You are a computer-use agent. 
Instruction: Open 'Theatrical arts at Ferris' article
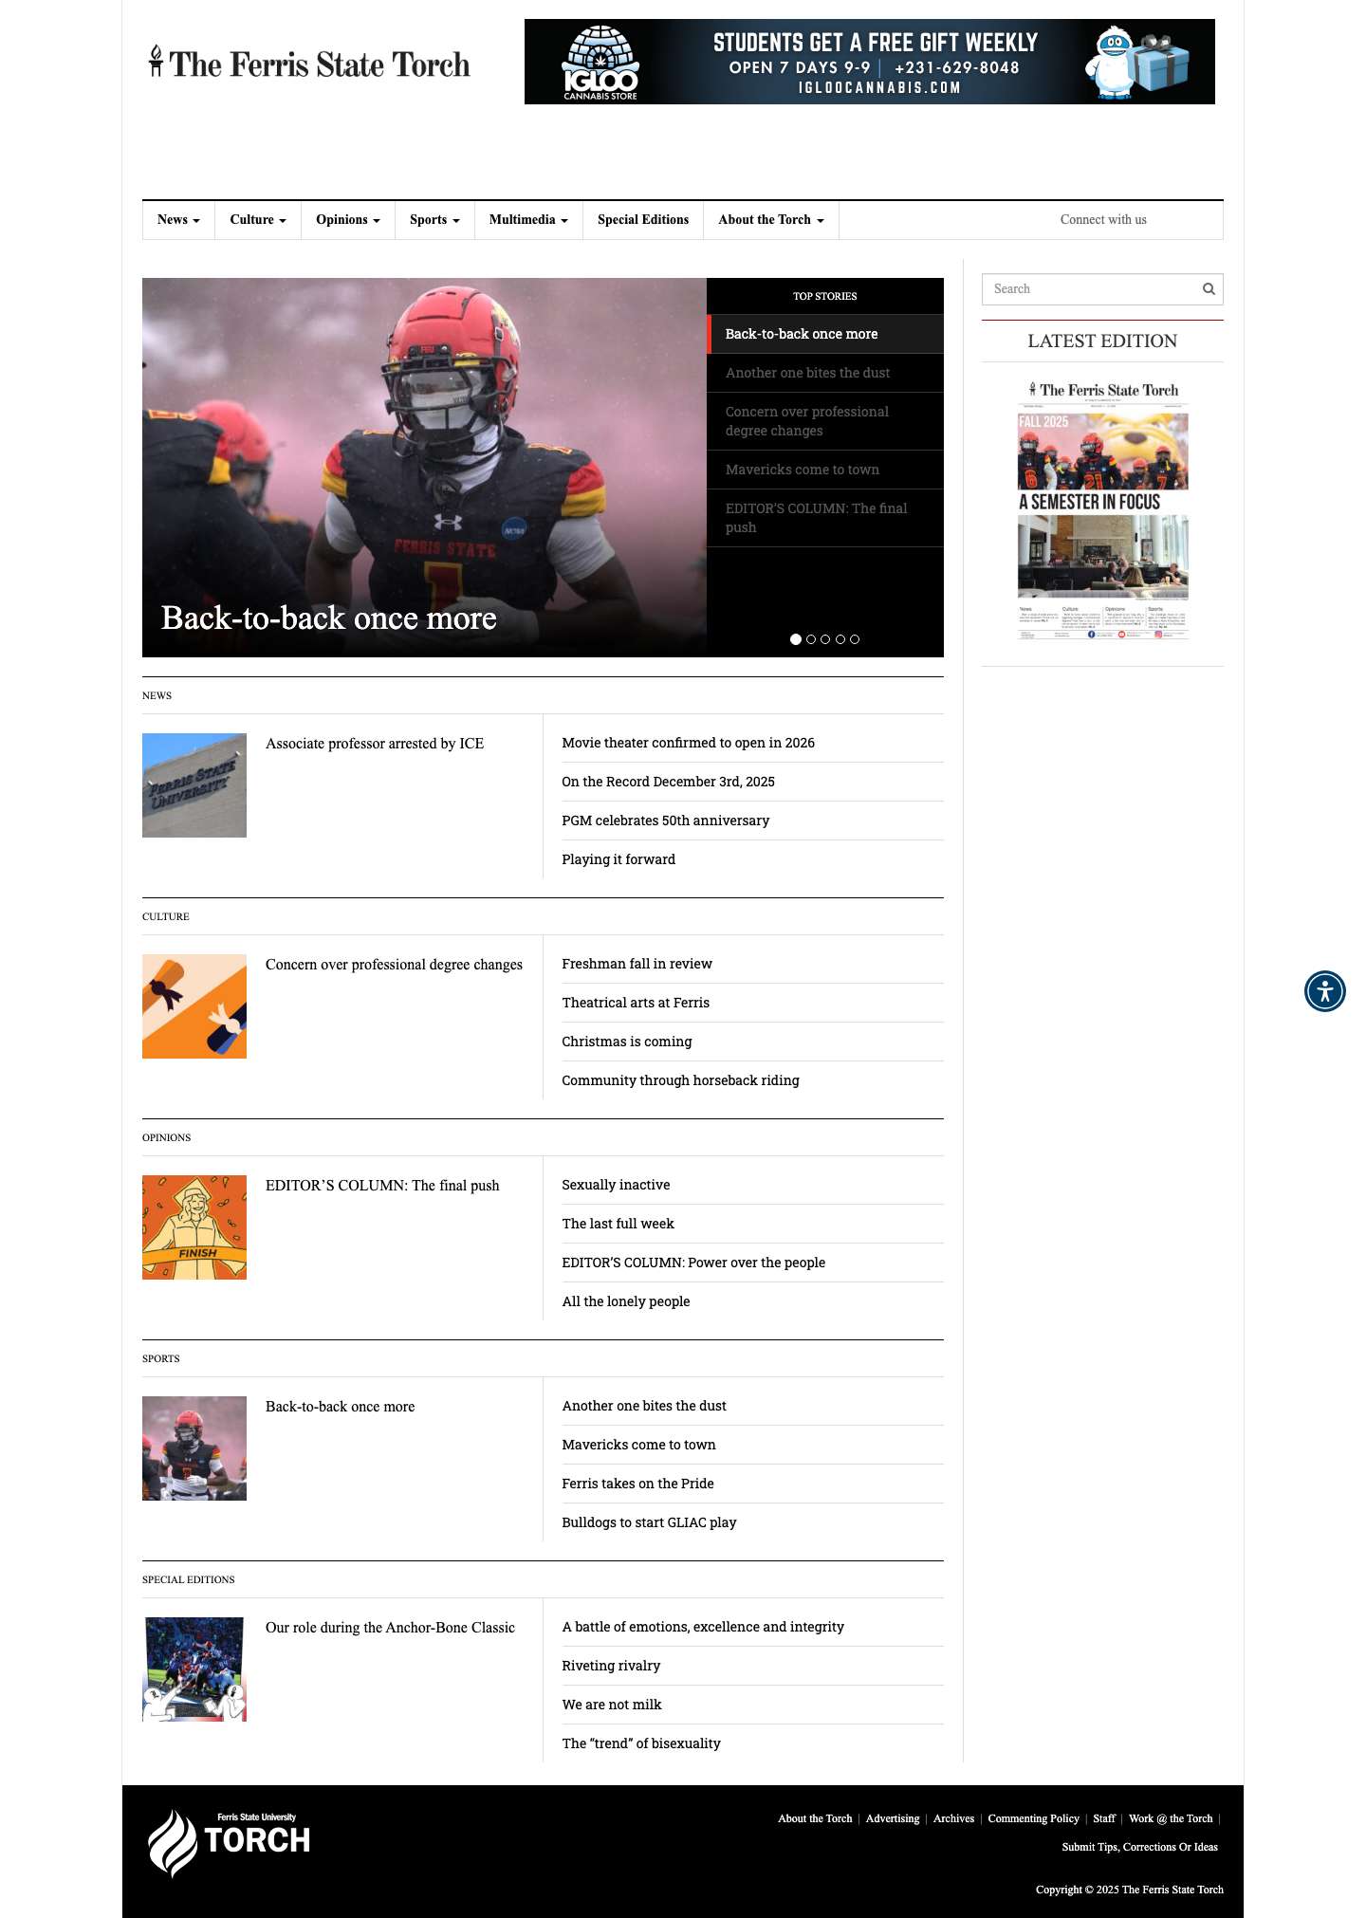pos(636,1003)
